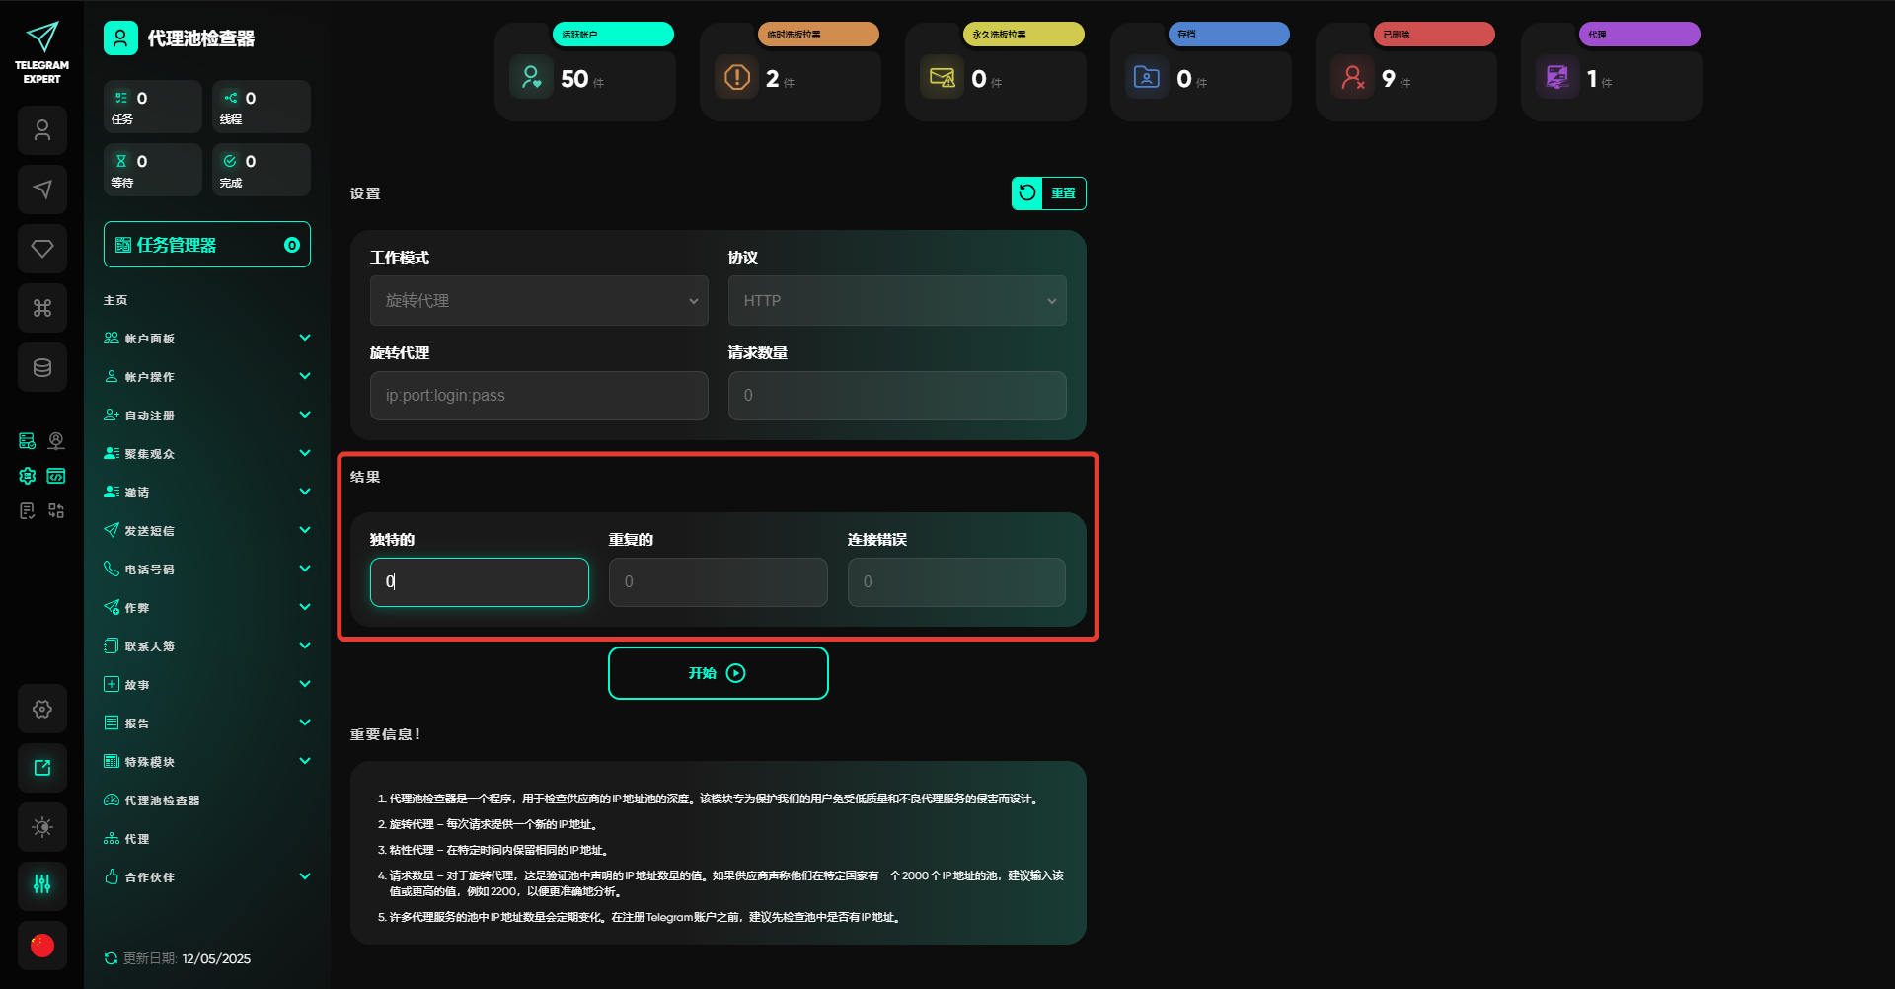Open the database icon in left sidebar

42,367
